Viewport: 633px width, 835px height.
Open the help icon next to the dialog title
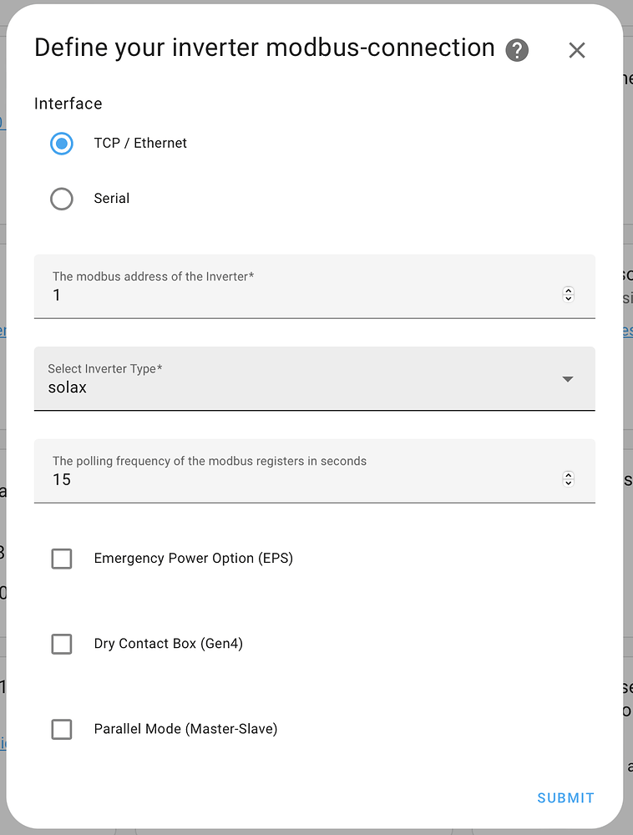tap(517, 50)
